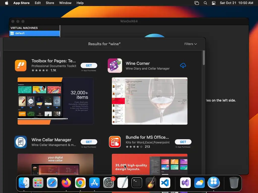View Bundle for MS Office screenshot
This screenshot has width=258, height=193.
click(x=150, y=164)
